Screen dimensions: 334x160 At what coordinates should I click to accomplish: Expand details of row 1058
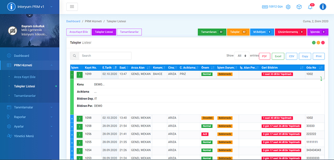72,127
